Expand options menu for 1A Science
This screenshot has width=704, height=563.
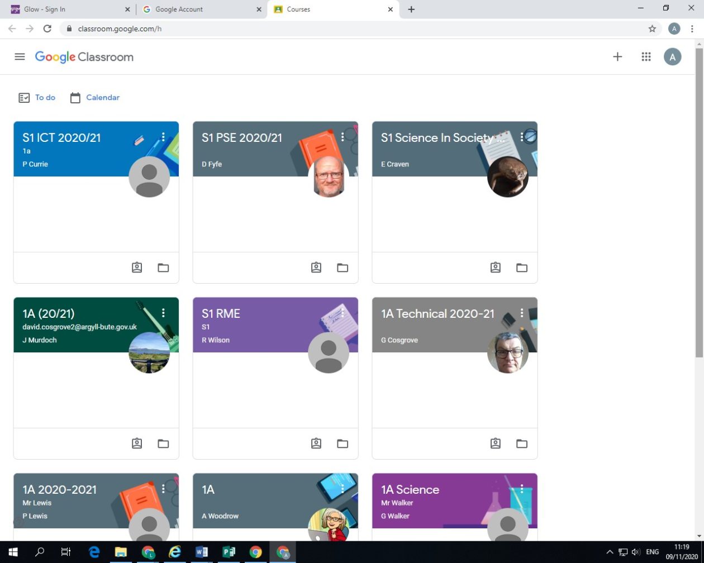[522, 489]
